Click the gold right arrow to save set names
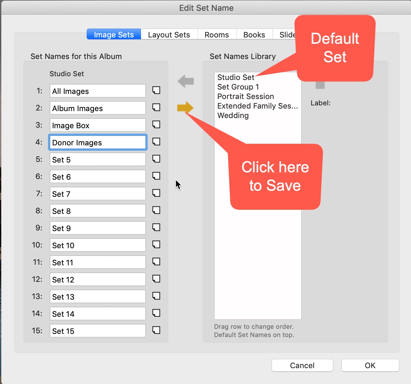 pyautogui.click(x=185, y=108)
